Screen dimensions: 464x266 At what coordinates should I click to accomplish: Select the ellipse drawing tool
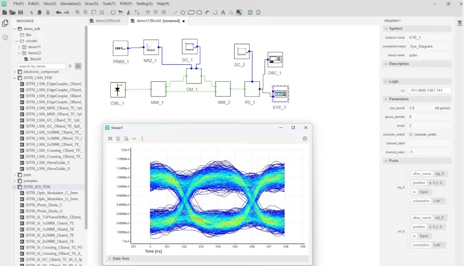coord(199,13)
